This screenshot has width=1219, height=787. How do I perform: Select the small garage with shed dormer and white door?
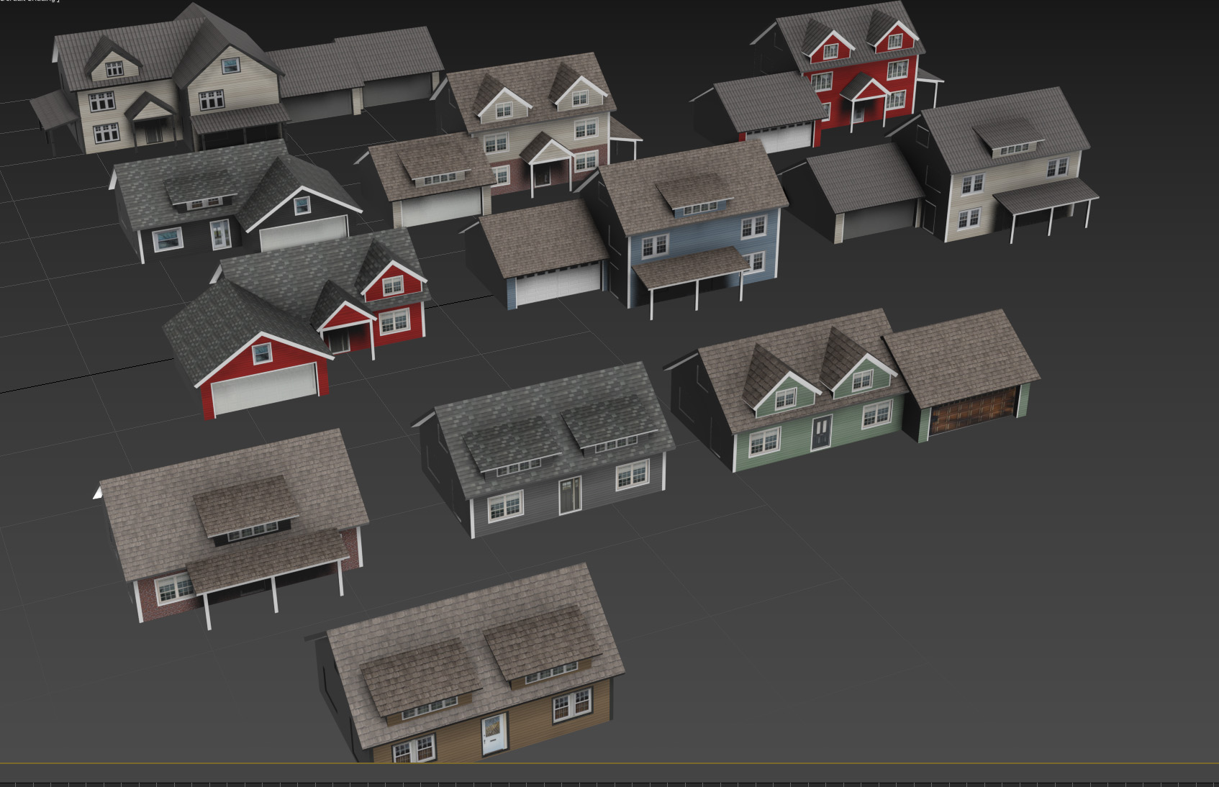click(x=430, y=180)
